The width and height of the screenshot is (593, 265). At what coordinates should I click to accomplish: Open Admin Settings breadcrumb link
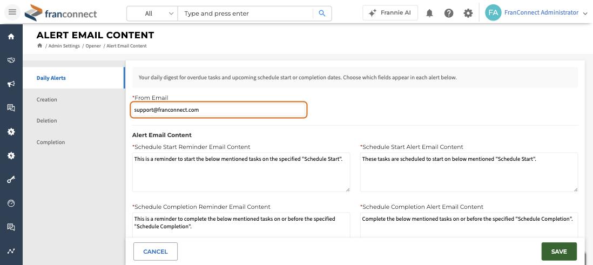pos(64,46)
